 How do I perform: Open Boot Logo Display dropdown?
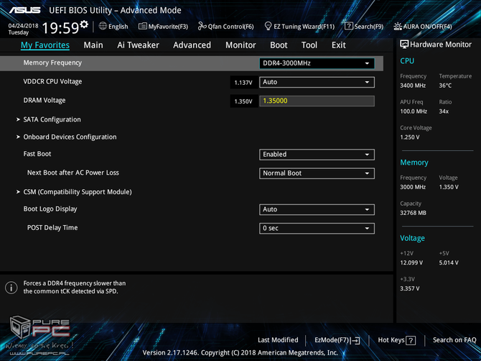tap(317, 209)
